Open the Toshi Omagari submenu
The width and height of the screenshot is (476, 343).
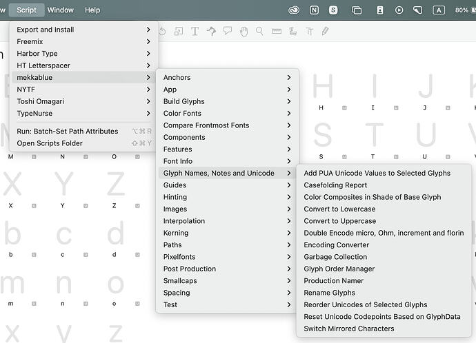tap(84, 101)
